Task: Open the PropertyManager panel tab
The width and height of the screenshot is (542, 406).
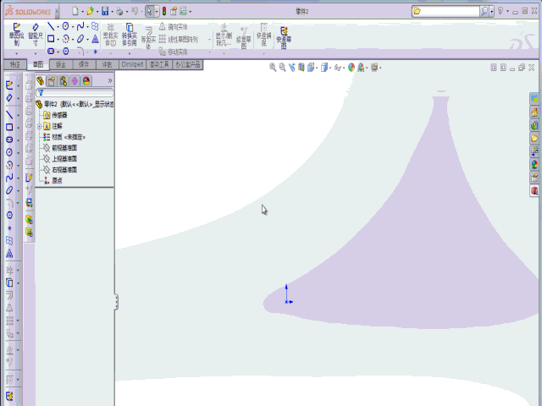Action: tap(52, 81)
